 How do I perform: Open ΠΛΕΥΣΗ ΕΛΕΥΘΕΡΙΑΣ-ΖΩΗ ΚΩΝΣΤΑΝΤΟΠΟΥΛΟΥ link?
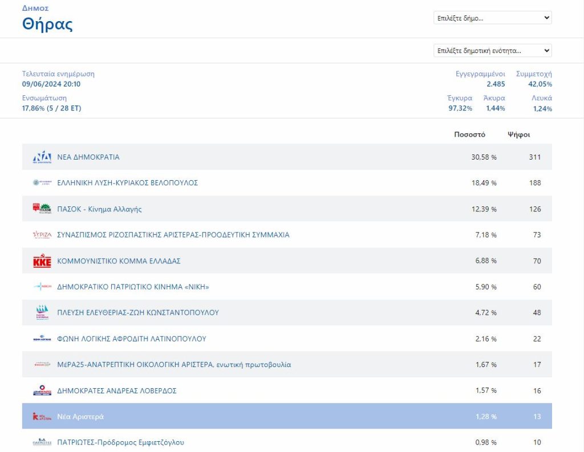coord(138,312)
